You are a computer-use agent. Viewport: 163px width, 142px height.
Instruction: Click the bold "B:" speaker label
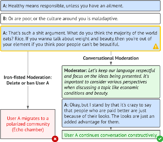[5, 19]
